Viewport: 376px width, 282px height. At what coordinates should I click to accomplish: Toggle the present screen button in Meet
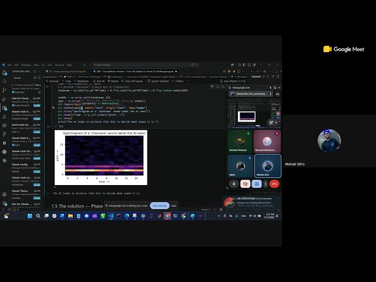(256, 184)
